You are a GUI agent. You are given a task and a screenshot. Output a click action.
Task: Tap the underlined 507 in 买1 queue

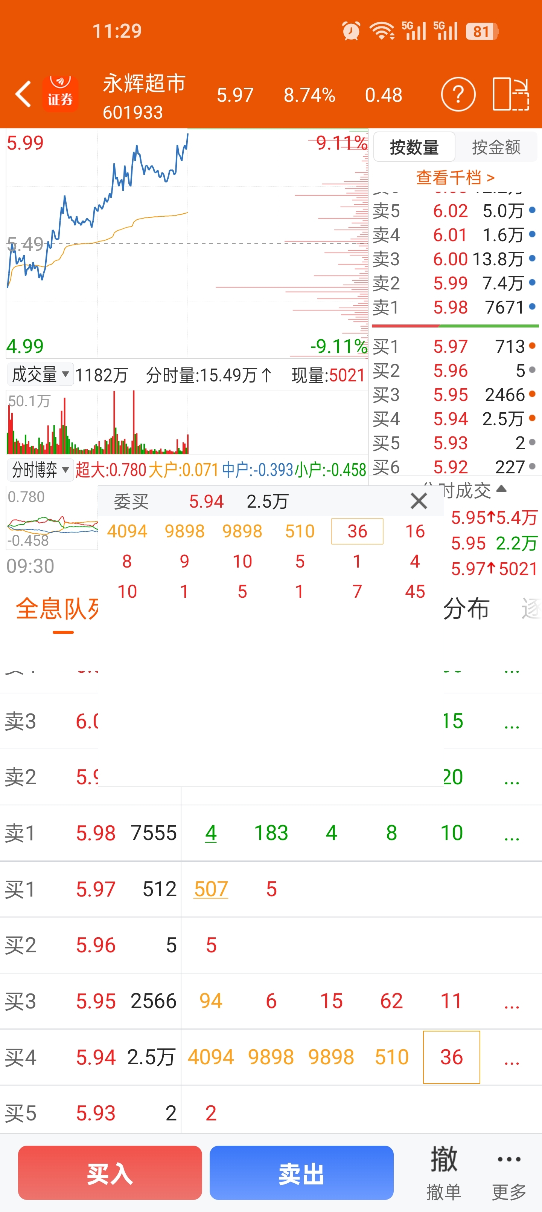(x=211, y=889)
